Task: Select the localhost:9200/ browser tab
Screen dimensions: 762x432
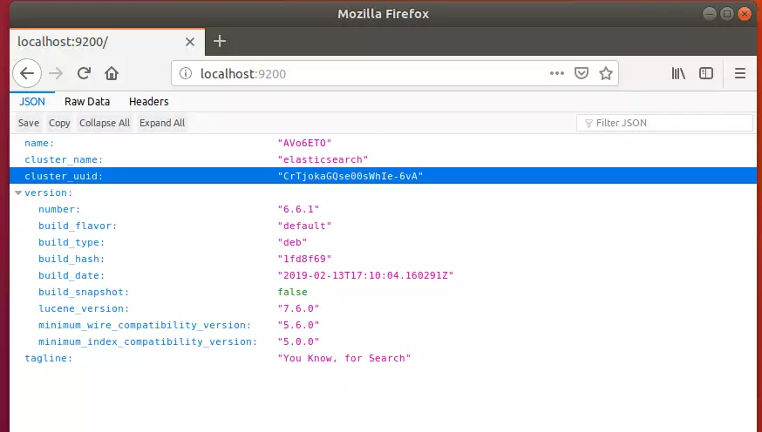Action: (107, 42)
